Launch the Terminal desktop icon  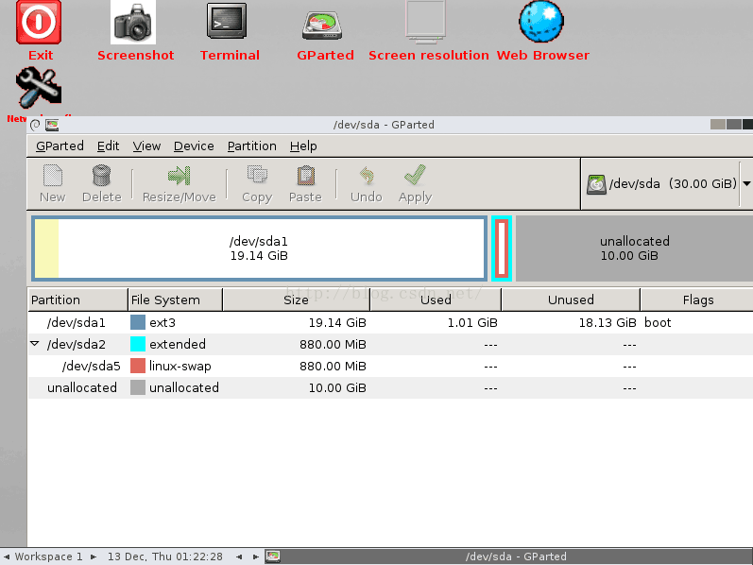point(229,23)
